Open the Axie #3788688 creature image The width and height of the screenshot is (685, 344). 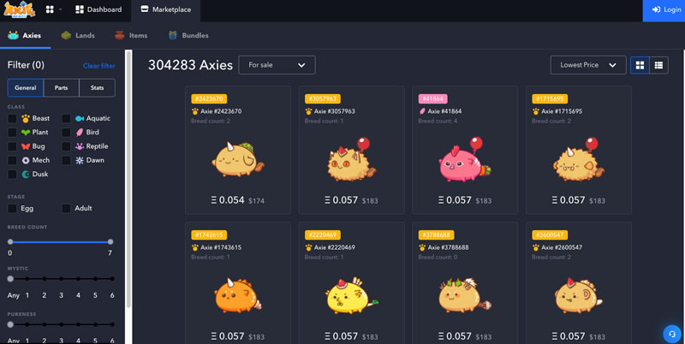[x=464, y=294]
